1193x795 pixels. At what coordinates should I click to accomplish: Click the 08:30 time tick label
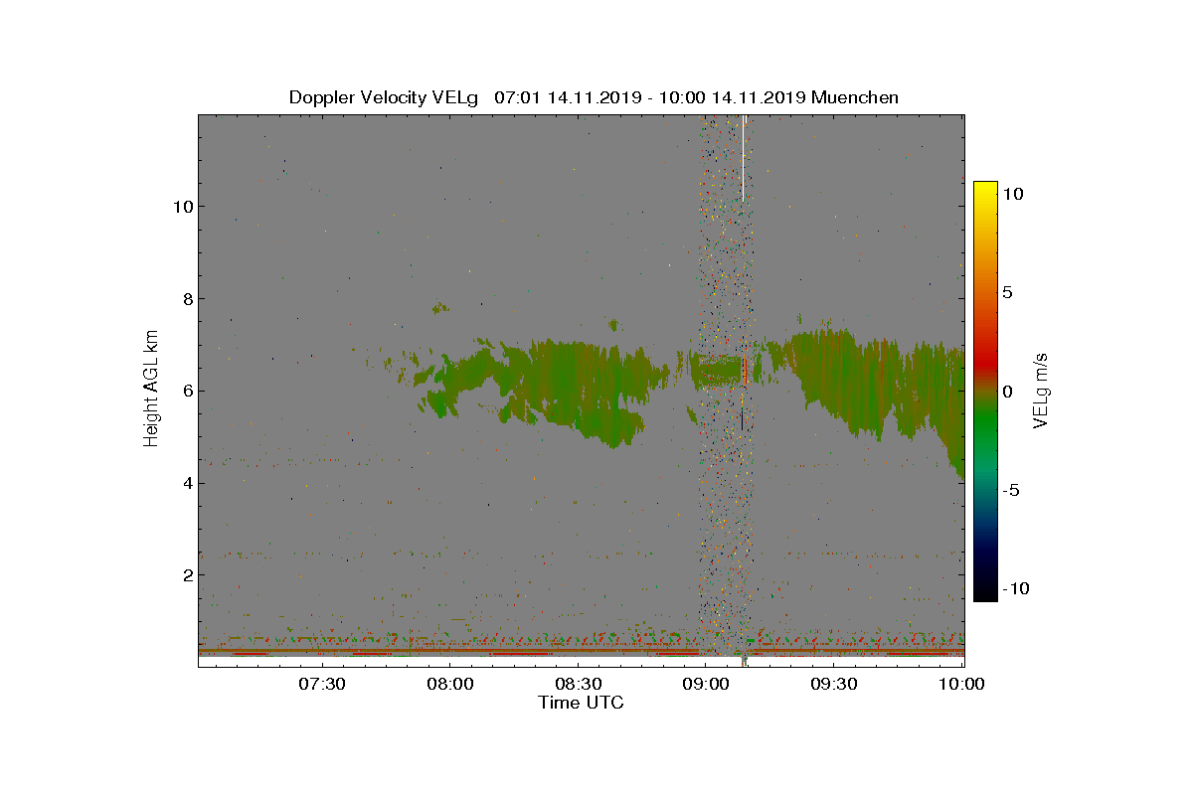coord(578,684)
